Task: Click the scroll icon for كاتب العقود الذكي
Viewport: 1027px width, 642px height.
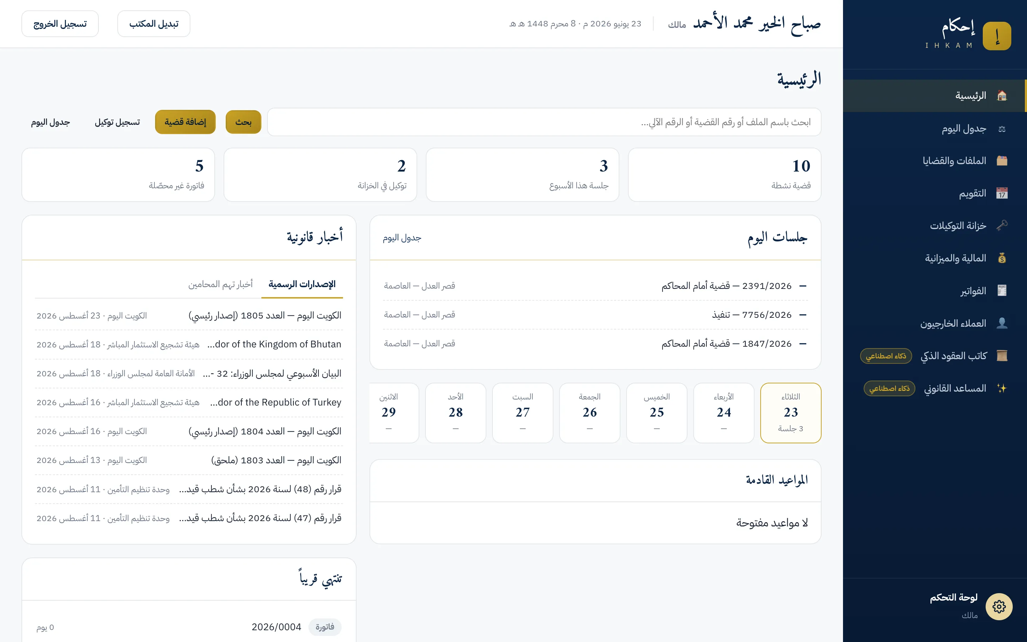Action: pyautogui.click(x=1002, y=356)
